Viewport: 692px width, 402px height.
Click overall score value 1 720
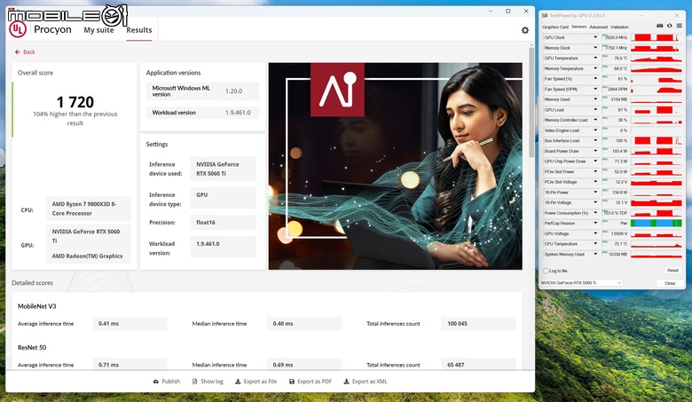(x=75, y=102)
